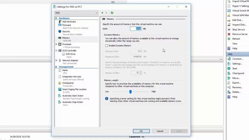The height and width of the screenshot is (140, 249).
Task: Click Start icon for VM2 in Actions pane
Action: click(x=229, y=68)
